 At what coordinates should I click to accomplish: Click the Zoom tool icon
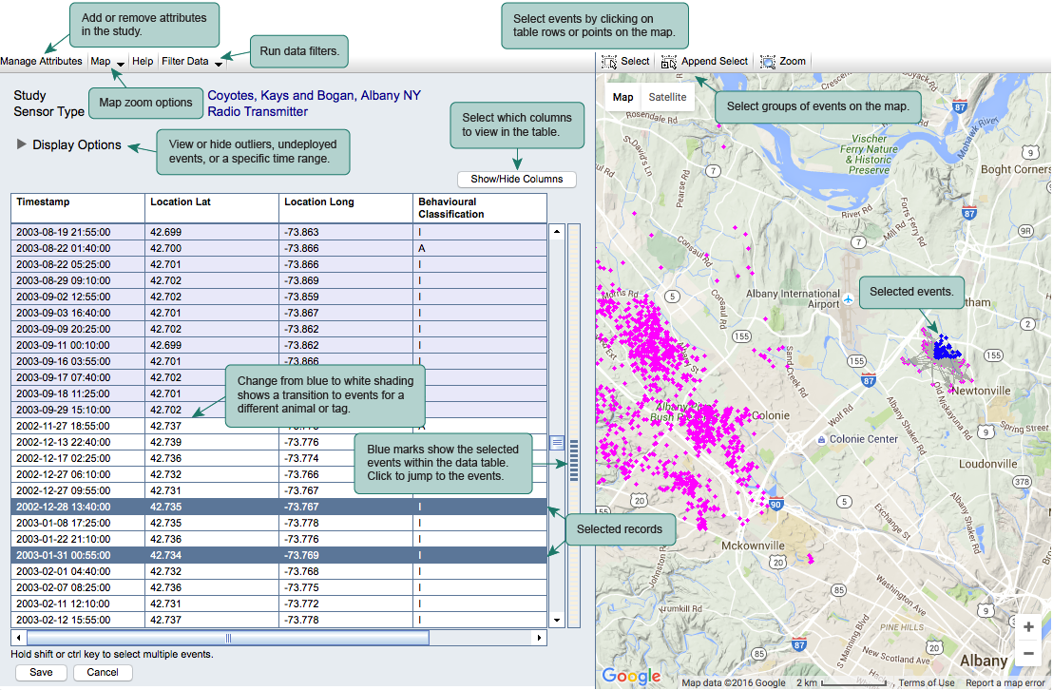click(768, 62)
